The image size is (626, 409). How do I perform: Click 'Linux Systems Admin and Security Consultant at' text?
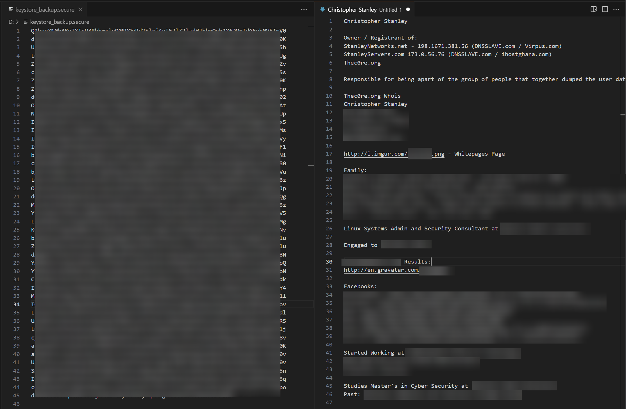click(x=421, y=228)
